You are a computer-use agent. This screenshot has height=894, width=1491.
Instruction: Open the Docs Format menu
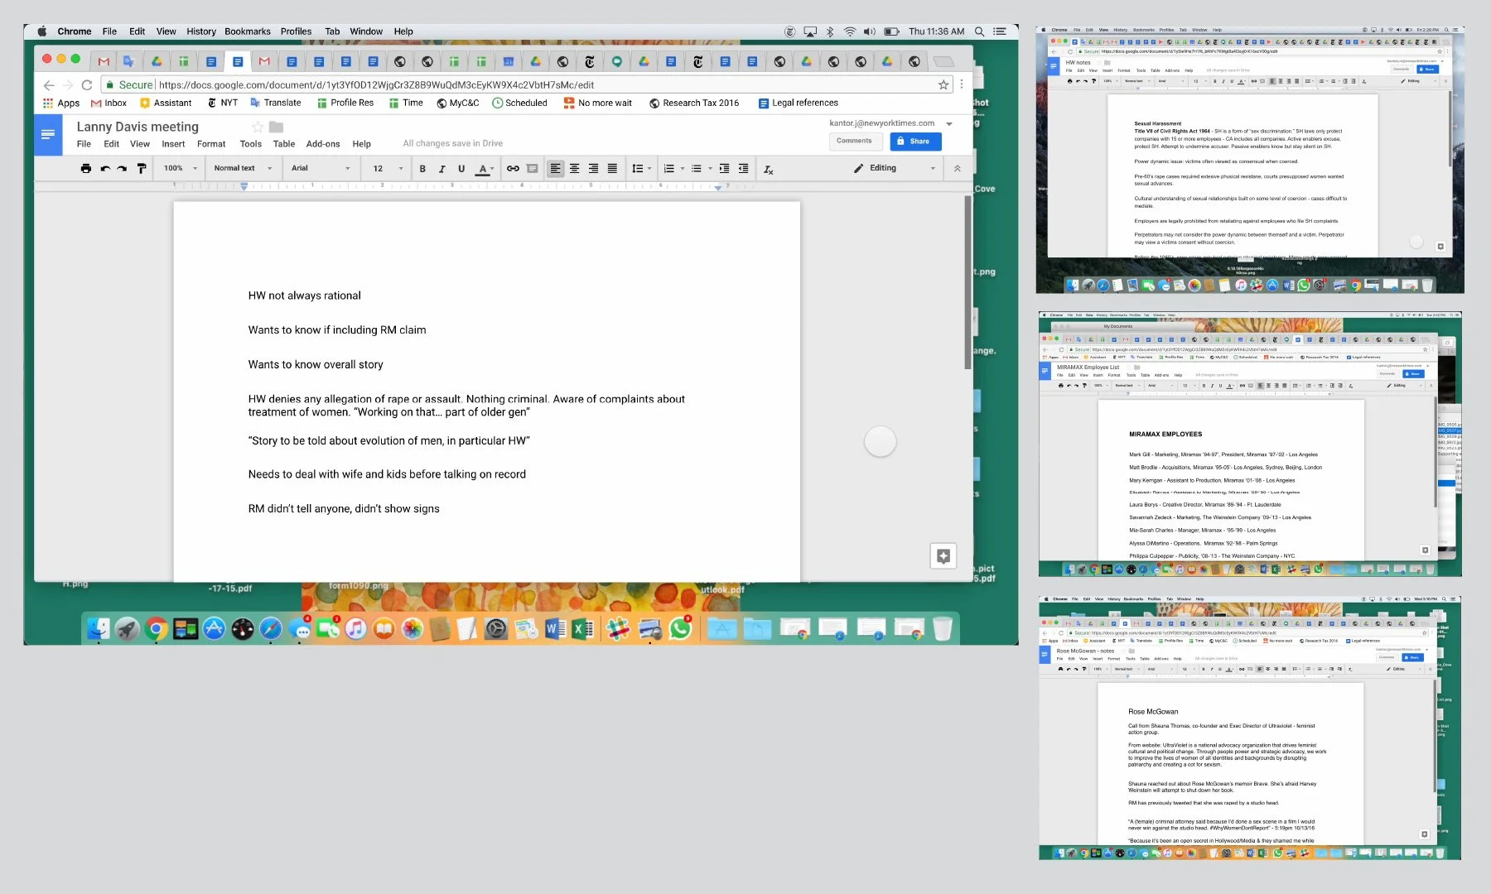pos(211,144)
